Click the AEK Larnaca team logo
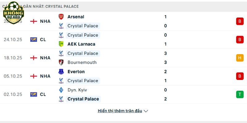 pos(61,44)
